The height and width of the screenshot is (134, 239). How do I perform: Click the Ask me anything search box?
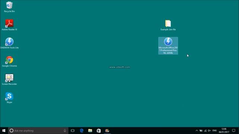coord(38,131)
